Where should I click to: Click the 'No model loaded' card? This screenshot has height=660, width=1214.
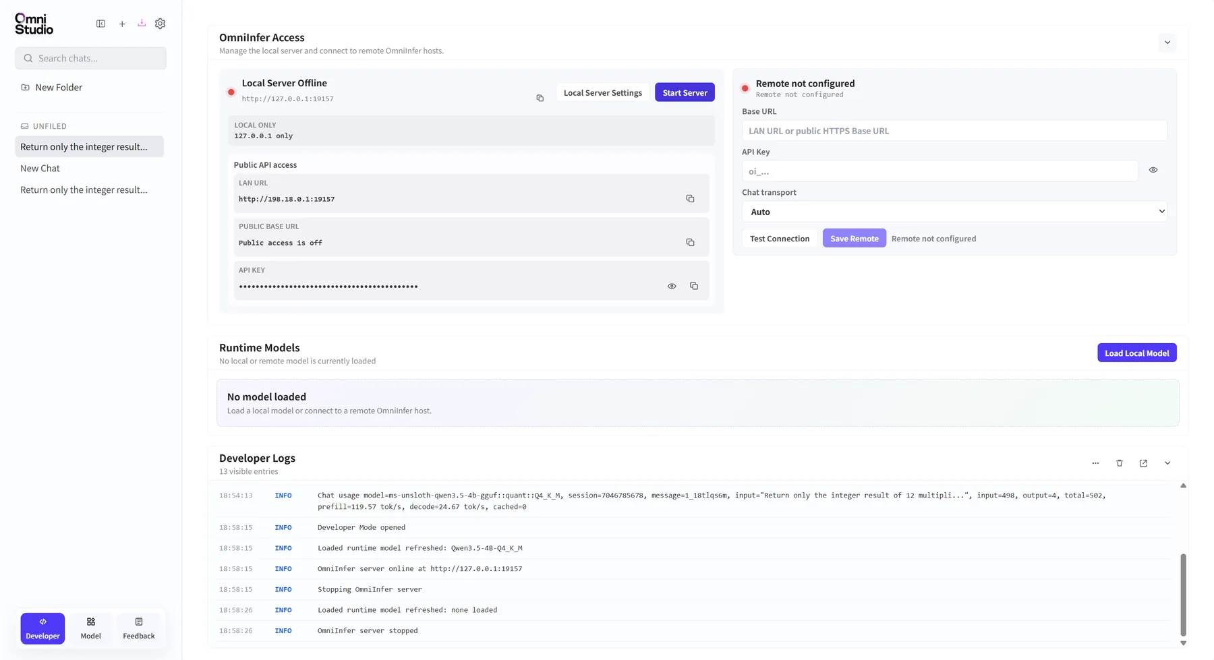coord(697,402)
